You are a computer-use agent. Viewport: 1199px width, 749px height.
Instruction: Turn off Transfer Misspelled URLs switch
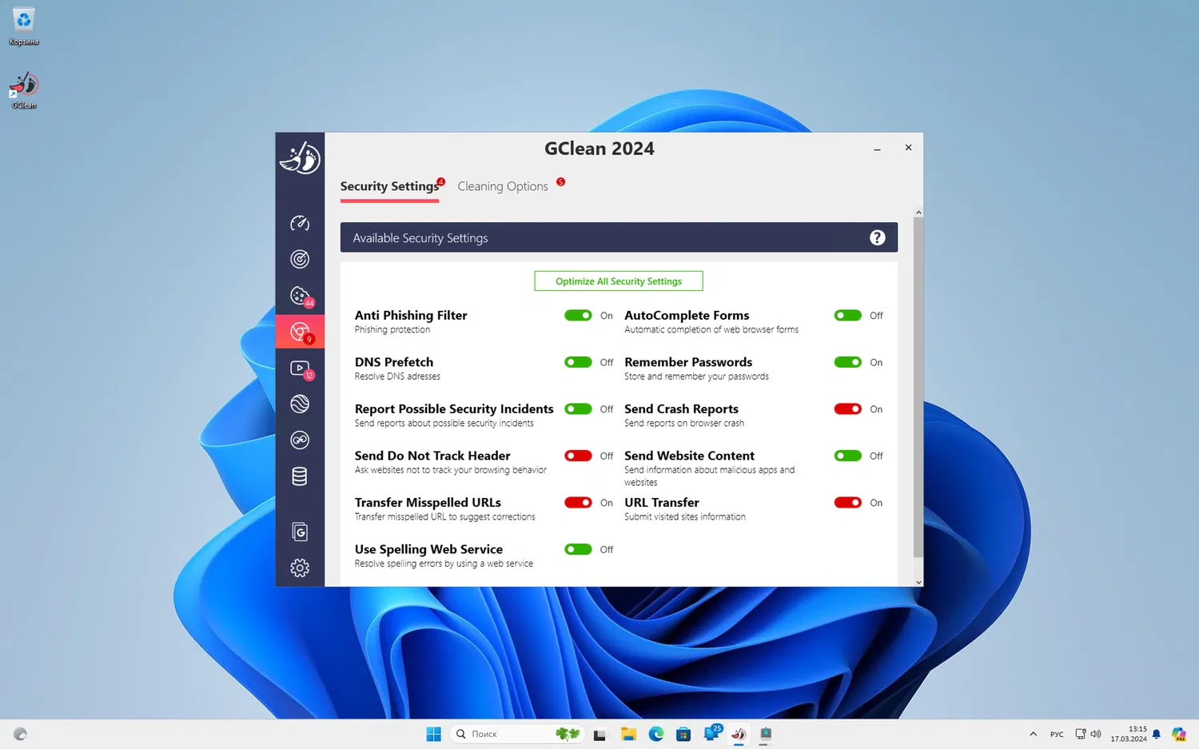coord(578,503)
